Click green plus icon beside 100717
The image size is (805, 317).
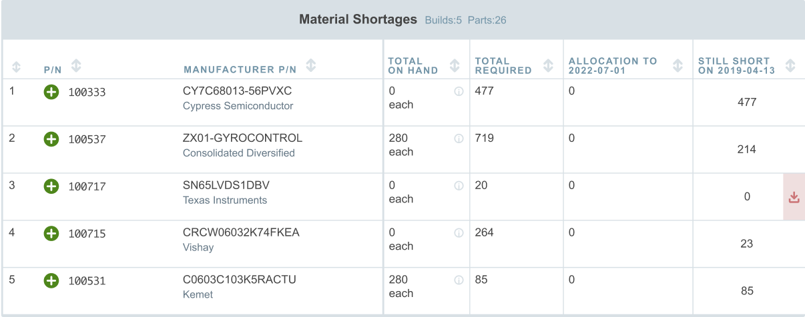pos(51,186)
